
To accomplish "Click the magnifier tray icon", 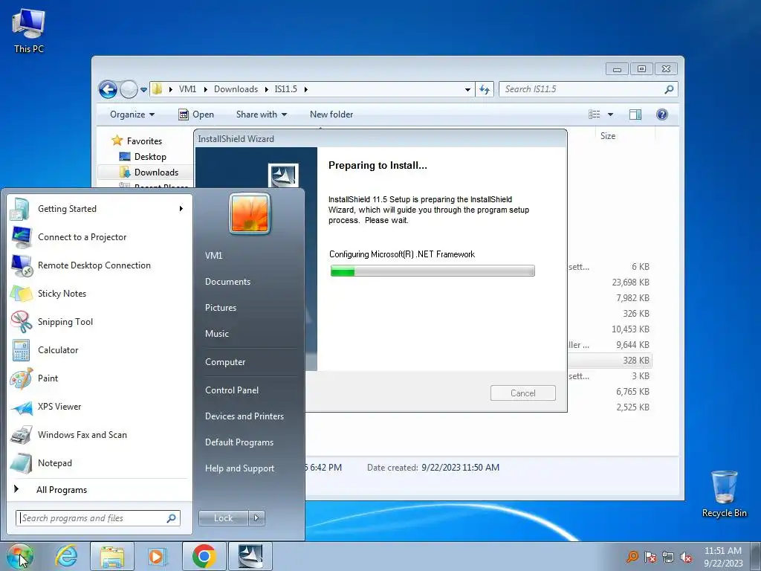I will (x=632, y=557).
